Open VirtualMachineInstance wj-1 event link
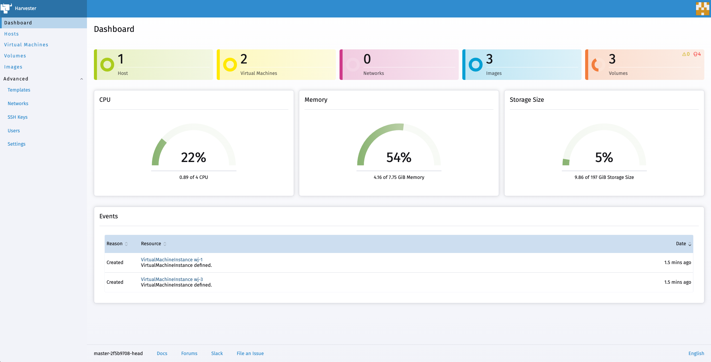 click(x=171, y=260)
